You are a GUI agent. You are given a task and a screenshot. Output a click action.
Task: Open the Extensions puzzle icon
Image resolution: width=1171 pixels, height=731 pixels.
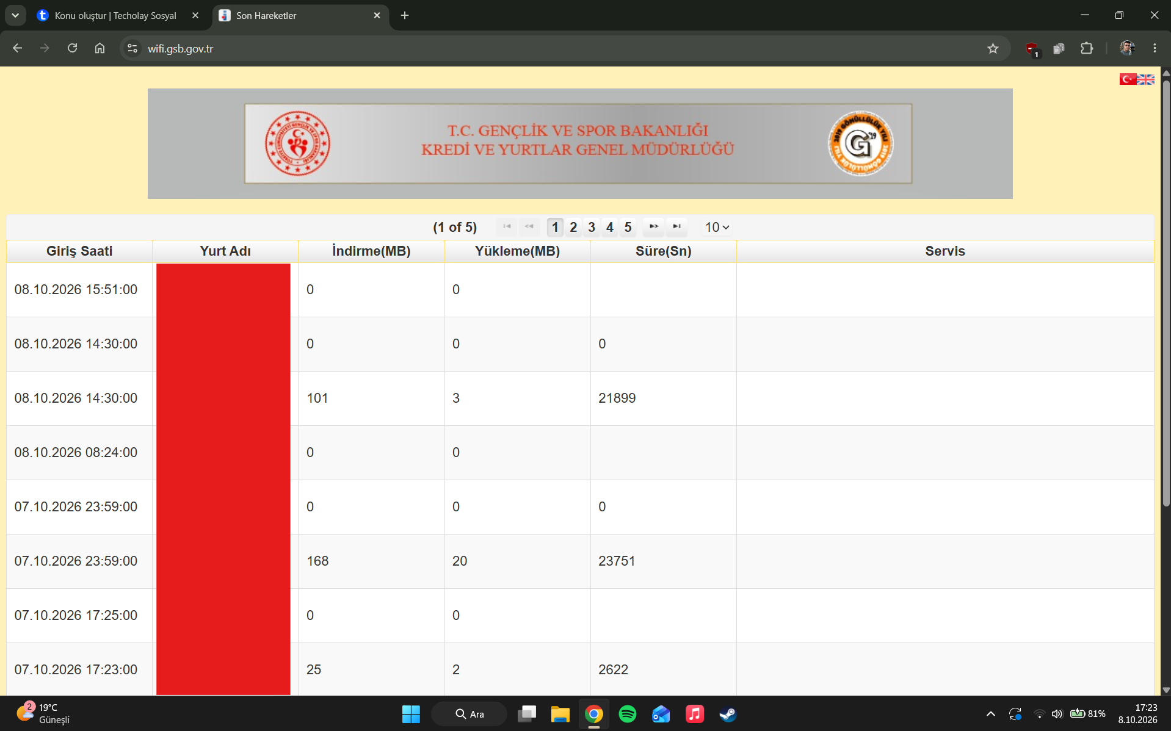1087,49
